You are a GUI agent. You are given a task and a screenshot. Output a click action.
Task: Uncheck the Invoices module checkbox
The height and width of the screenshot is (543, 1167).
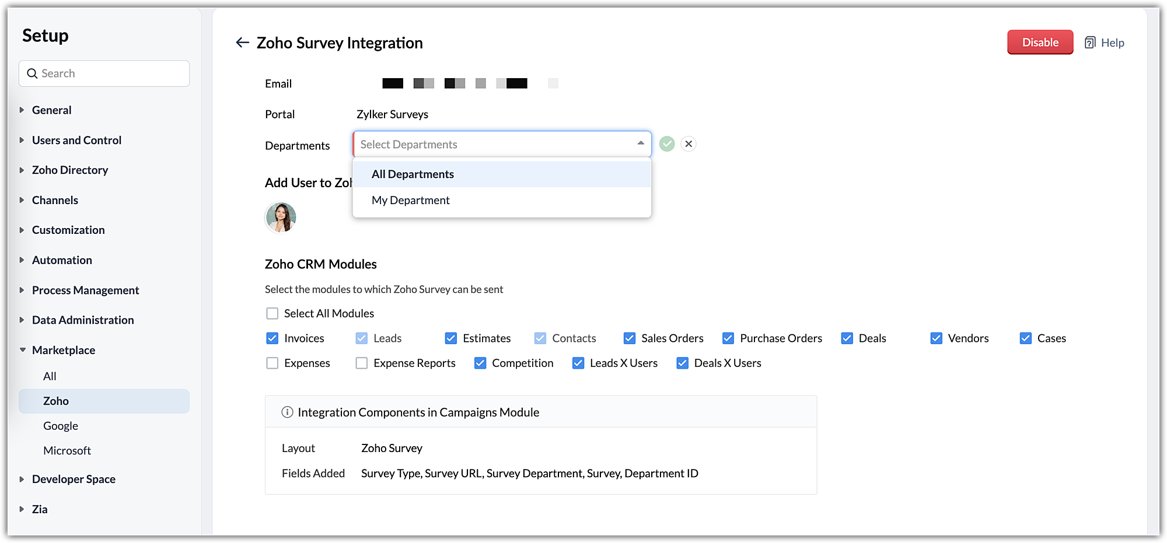pyautogui.click(x=272, y=338)
